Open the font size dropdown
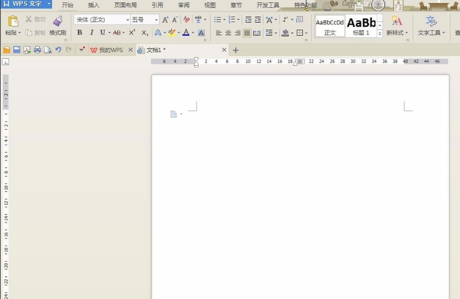This screenshot has height=299, width=460. pyautogui.click(x=156, y=20)
